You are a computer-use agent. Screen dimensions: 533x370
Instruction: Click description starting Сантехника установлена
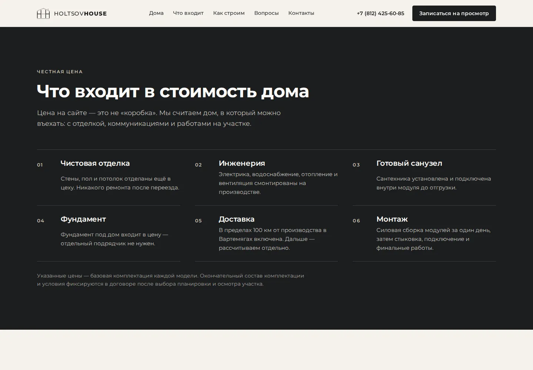click(x=434, y=183)
